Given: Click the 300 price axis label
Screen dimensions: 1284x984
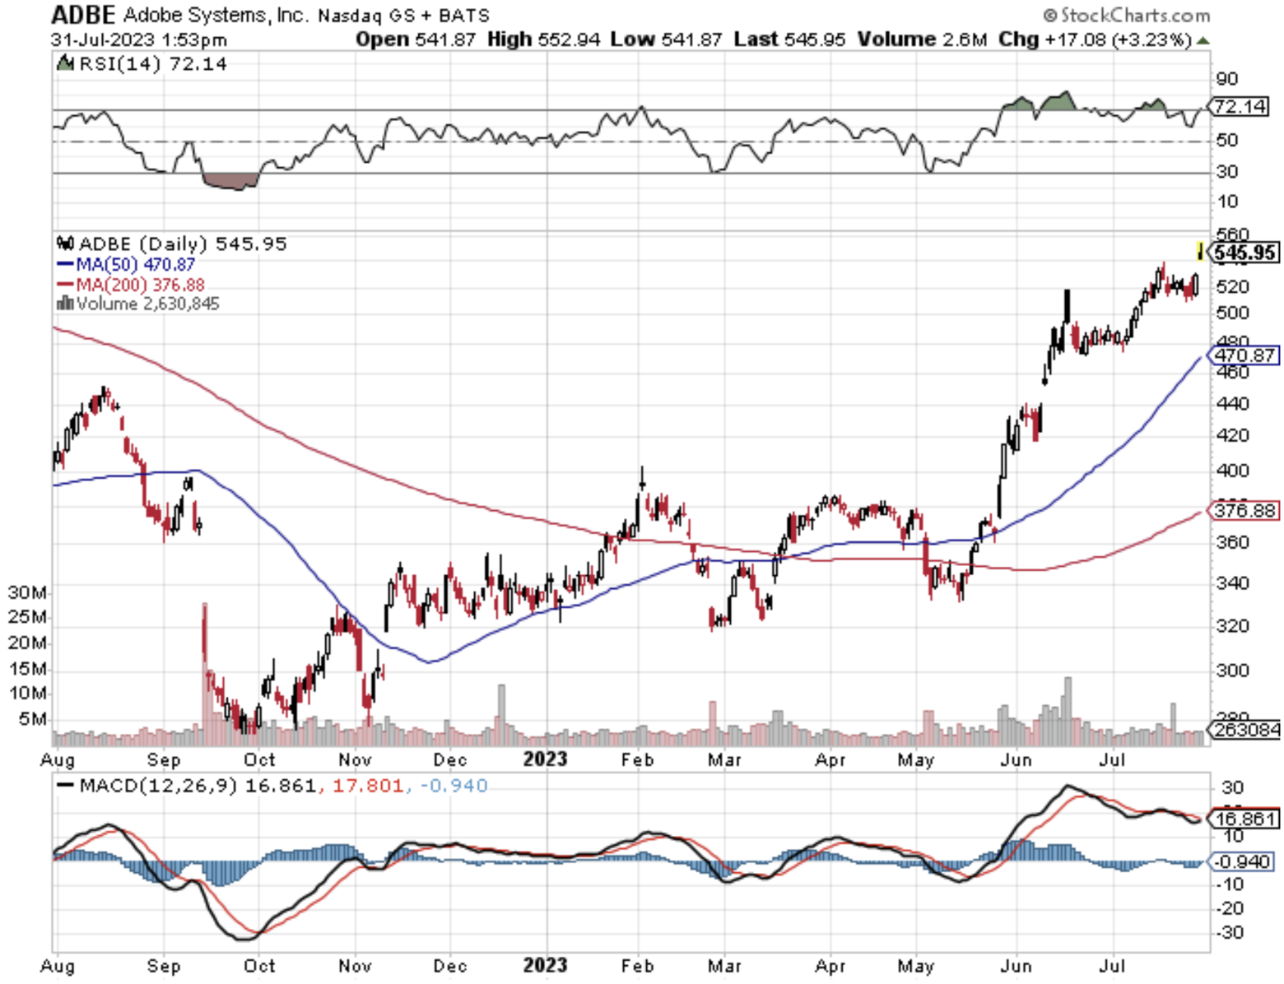Looking at the screenshot, I should click(x=1233, y=671).
